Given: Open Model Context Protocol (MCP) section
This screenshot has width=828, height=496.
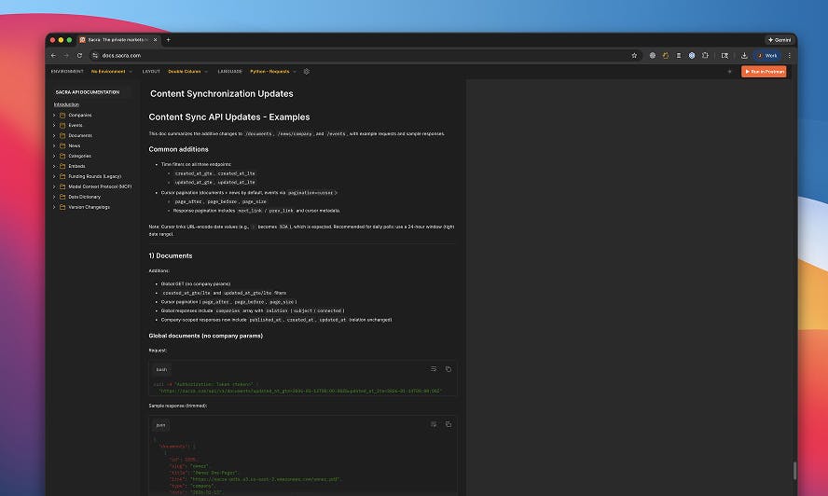Looking at the screenshot, I should tap(100, 186).
